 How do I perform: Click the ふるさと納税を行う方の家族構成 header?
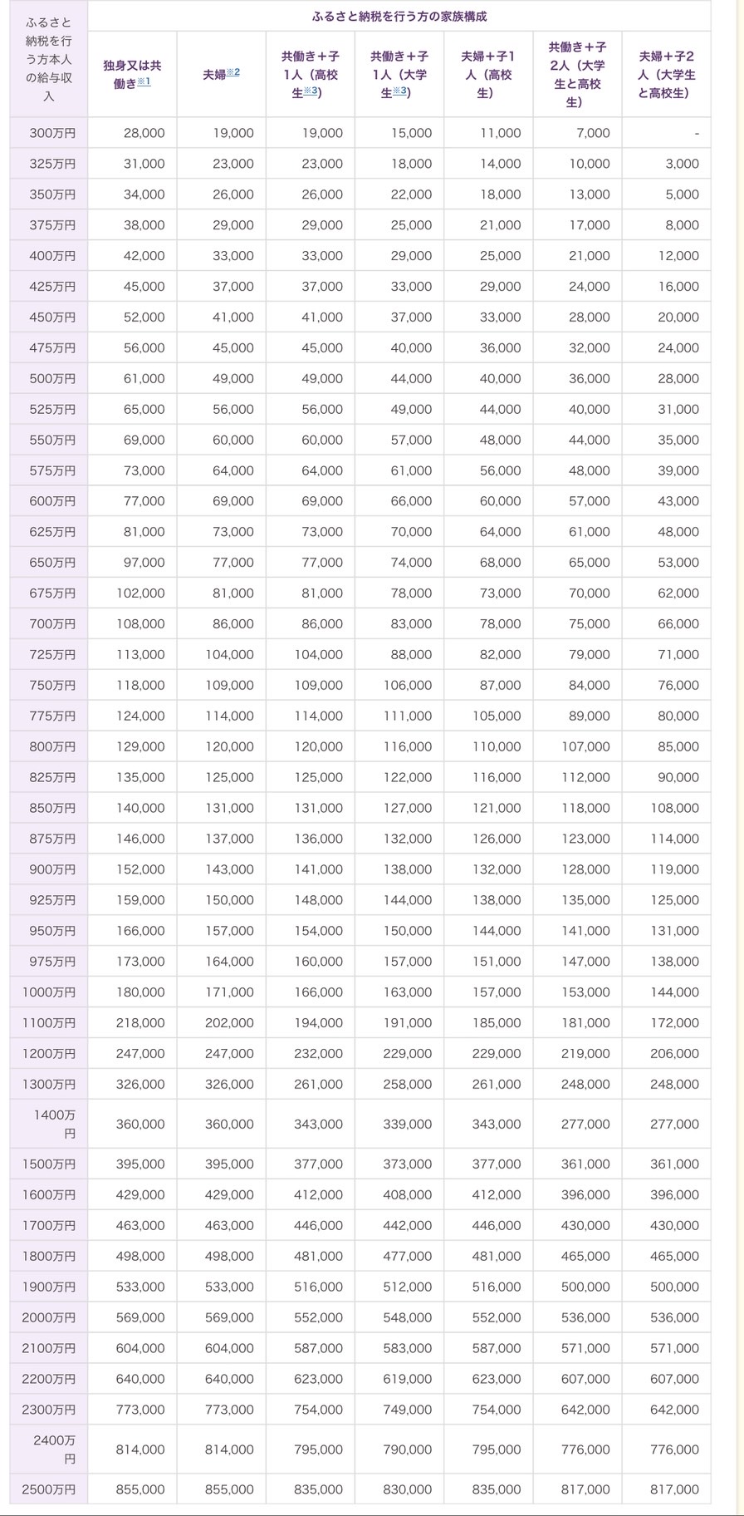coord(399,16)
